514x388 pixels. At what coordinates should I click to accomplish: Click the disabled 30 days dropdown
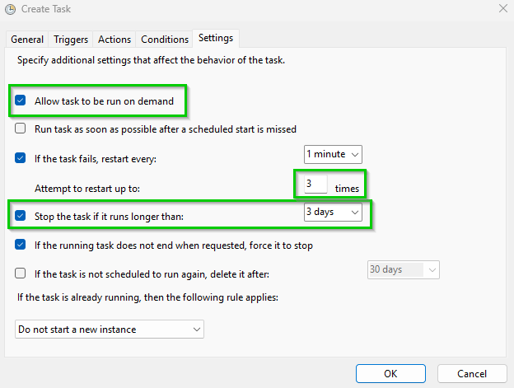[x=403, y=269]
